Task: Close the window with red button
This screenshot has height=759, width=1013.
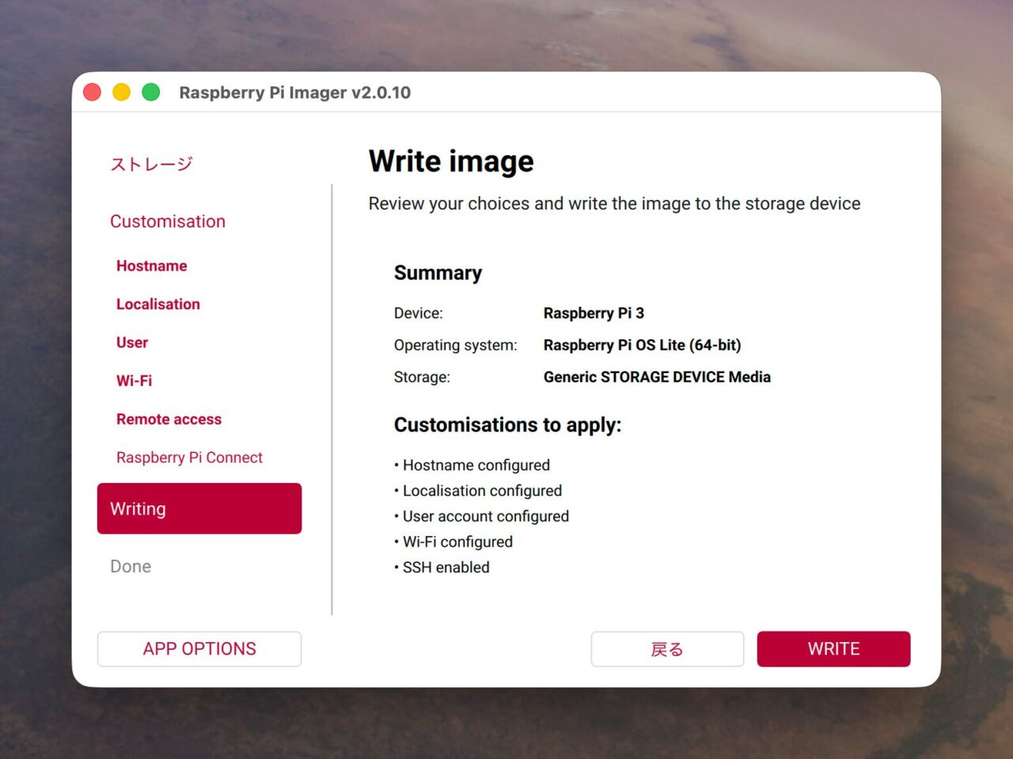Action: coord(93,93)
